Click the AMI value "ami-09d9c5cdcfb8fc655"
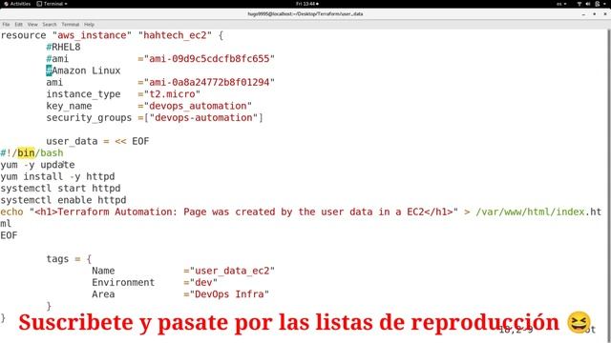Viewport: 611px width, 343px height. click(x=209, y=59)
